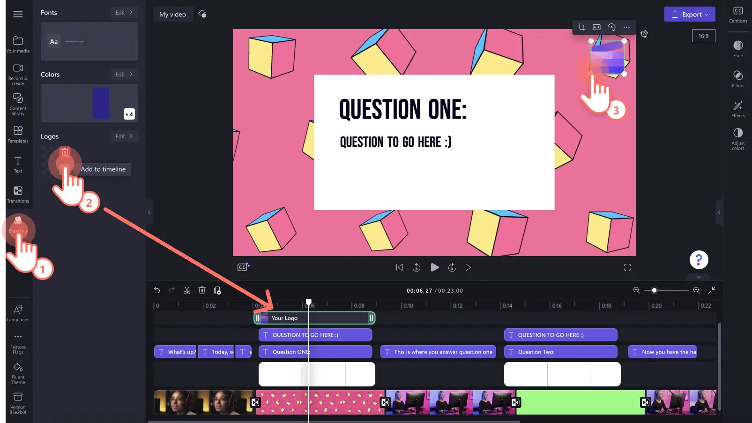Image resolution: width=752 pixels, height=423 pixels.
Task: Select first QUESTION TO GO HERE text clip
Action: pos(315,335)
